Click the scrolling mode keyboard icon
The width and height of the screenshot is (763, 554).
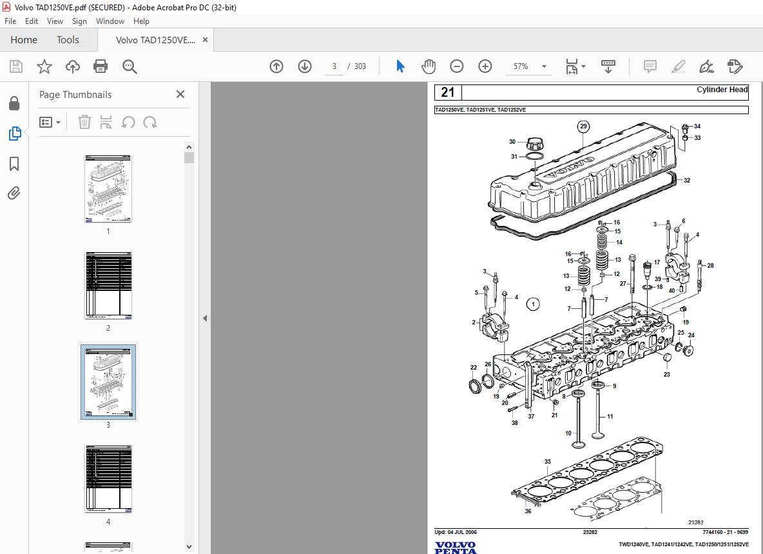coord(608,66)
